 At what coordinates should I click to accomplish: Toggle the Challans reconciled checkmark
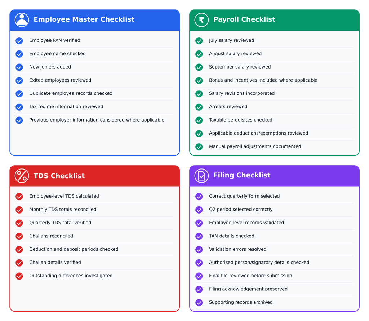19,236
